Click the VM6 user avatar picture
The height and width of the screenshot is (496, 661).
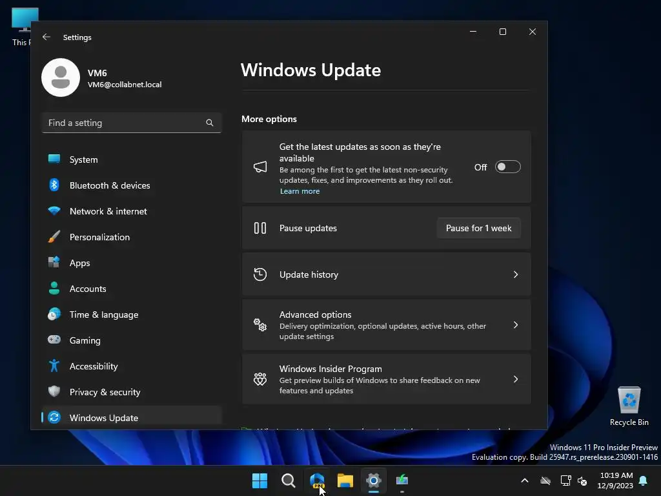point(61,77)
